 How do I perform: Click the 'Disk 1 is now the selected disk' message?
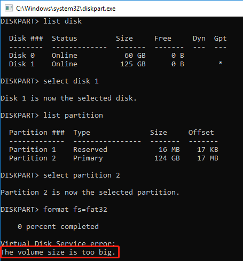tap(68, 98)
